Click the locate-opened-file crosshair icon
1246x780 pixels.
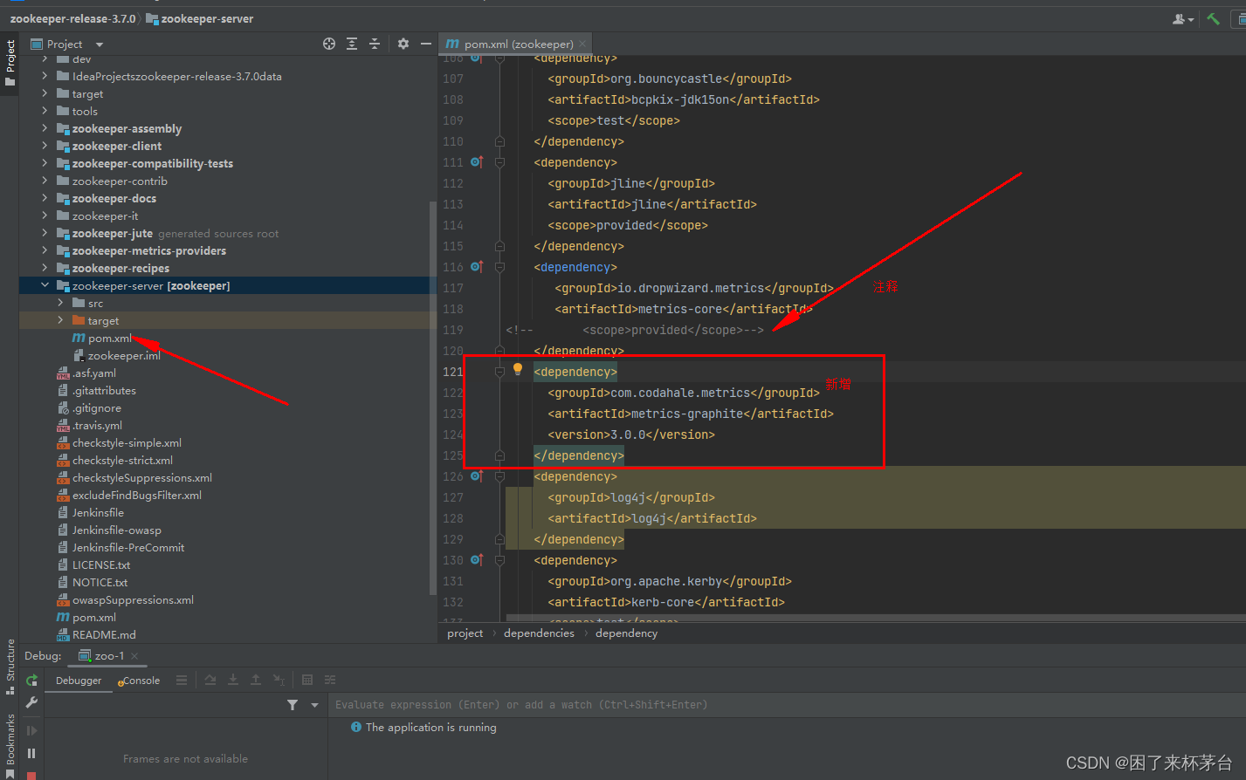pyautogui.click(x=329, y=44)
